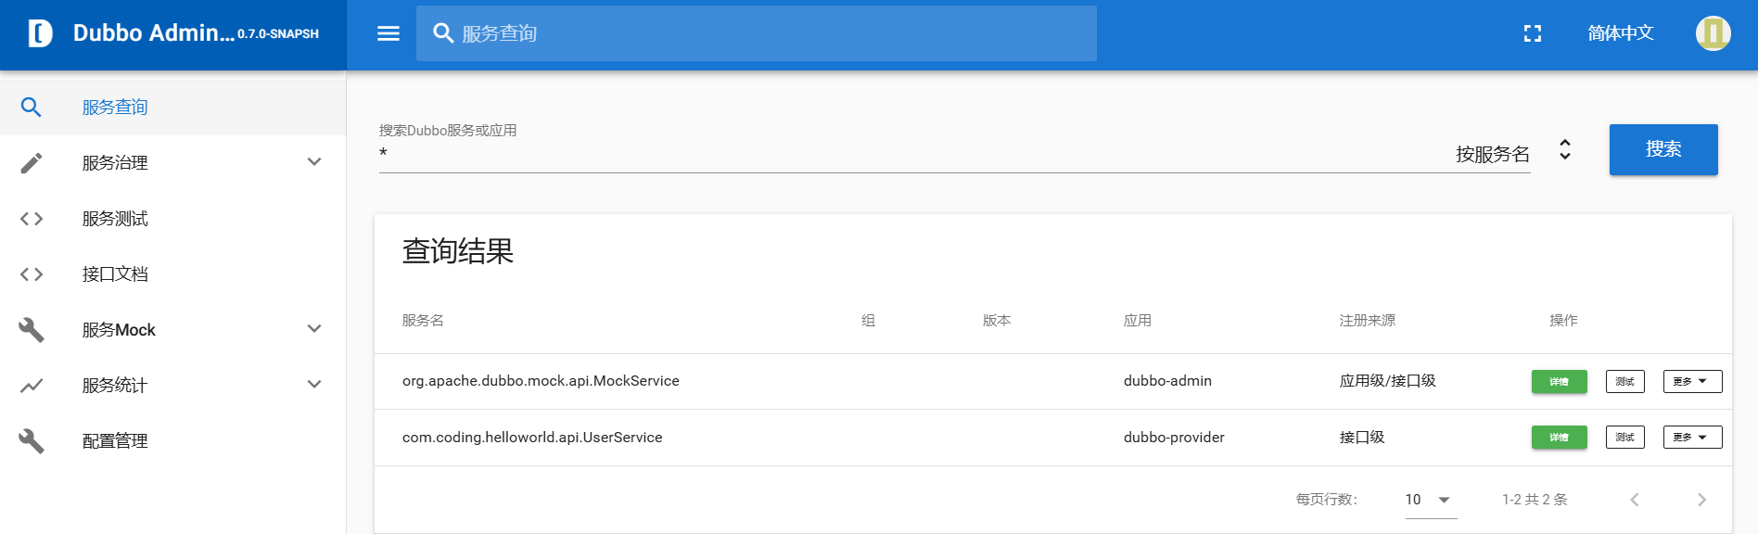Image resolution: width=1758 pixels, height=534 pixels.
Task: Open the 按服务名 search type dropdown
Action: 1511,153
